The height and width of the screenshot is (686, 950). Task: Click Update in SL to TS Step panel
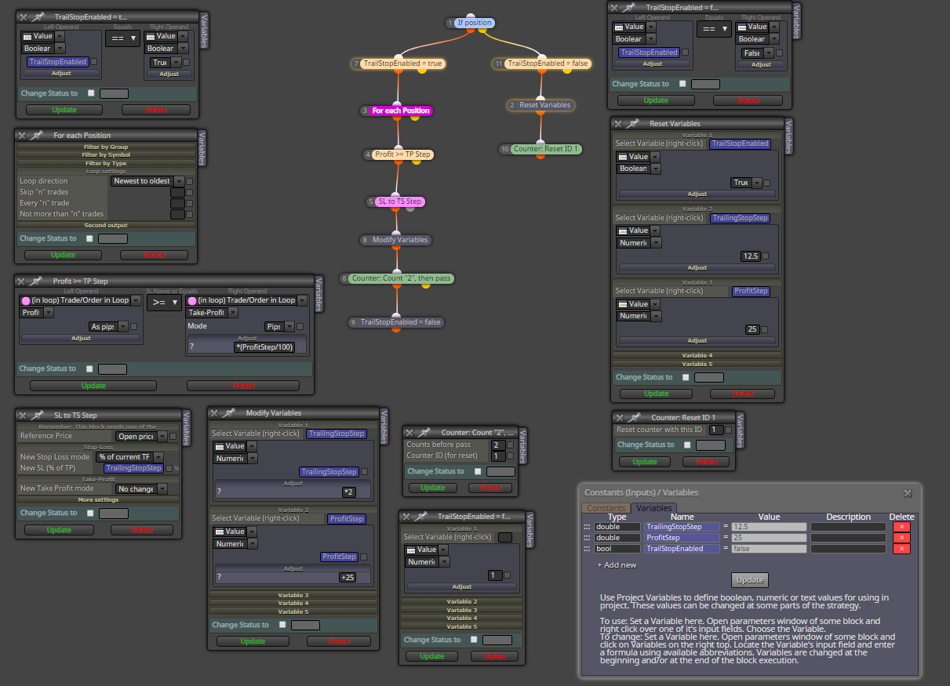(x=59, y=530)
